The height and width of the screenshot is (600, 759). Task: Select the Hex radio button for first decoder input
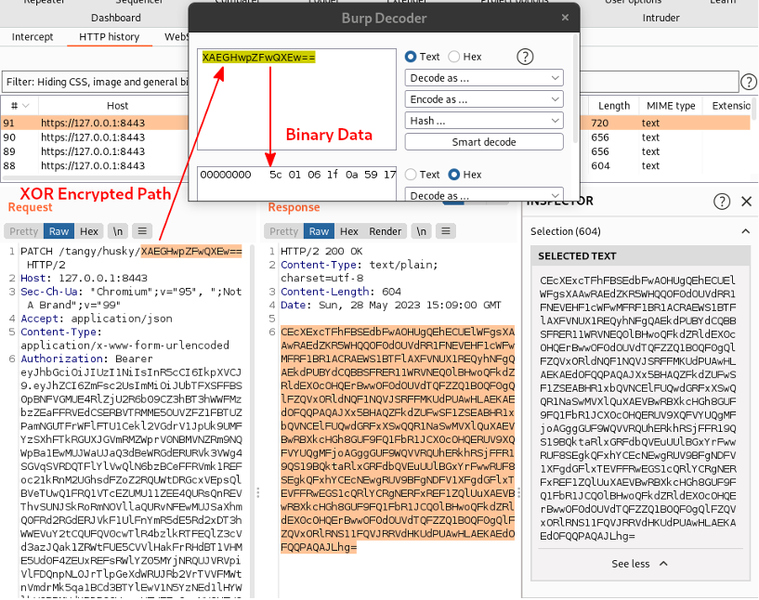(454, 57)
